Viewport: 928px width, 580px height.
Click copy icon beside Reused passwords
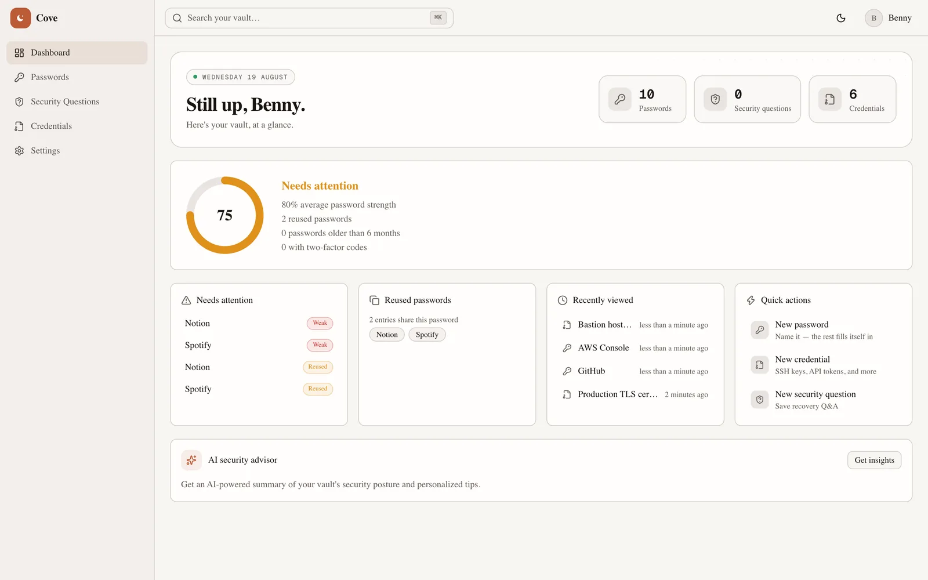375,300
